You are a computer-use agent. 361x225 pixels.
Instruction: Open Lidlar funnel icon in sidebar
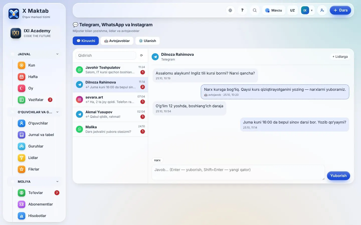click(x=22, y=158)
